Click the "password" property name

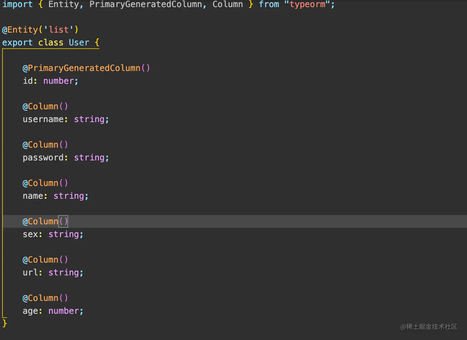(43, 158)
